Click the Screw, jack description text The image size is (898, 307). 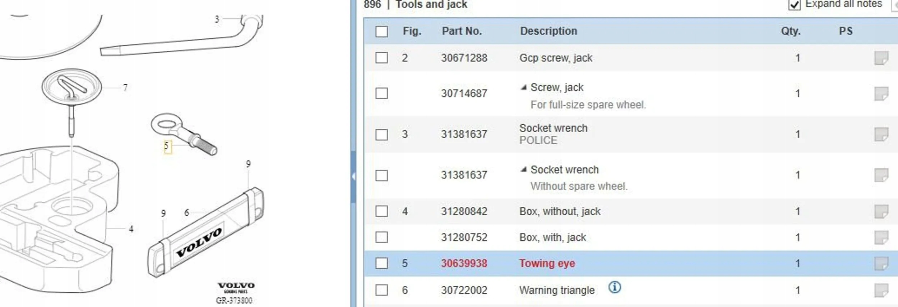(557, 87)
